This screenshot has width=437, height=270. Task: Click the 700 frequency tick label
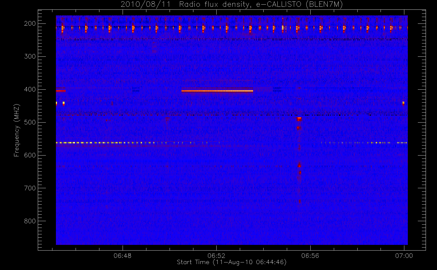30,188
